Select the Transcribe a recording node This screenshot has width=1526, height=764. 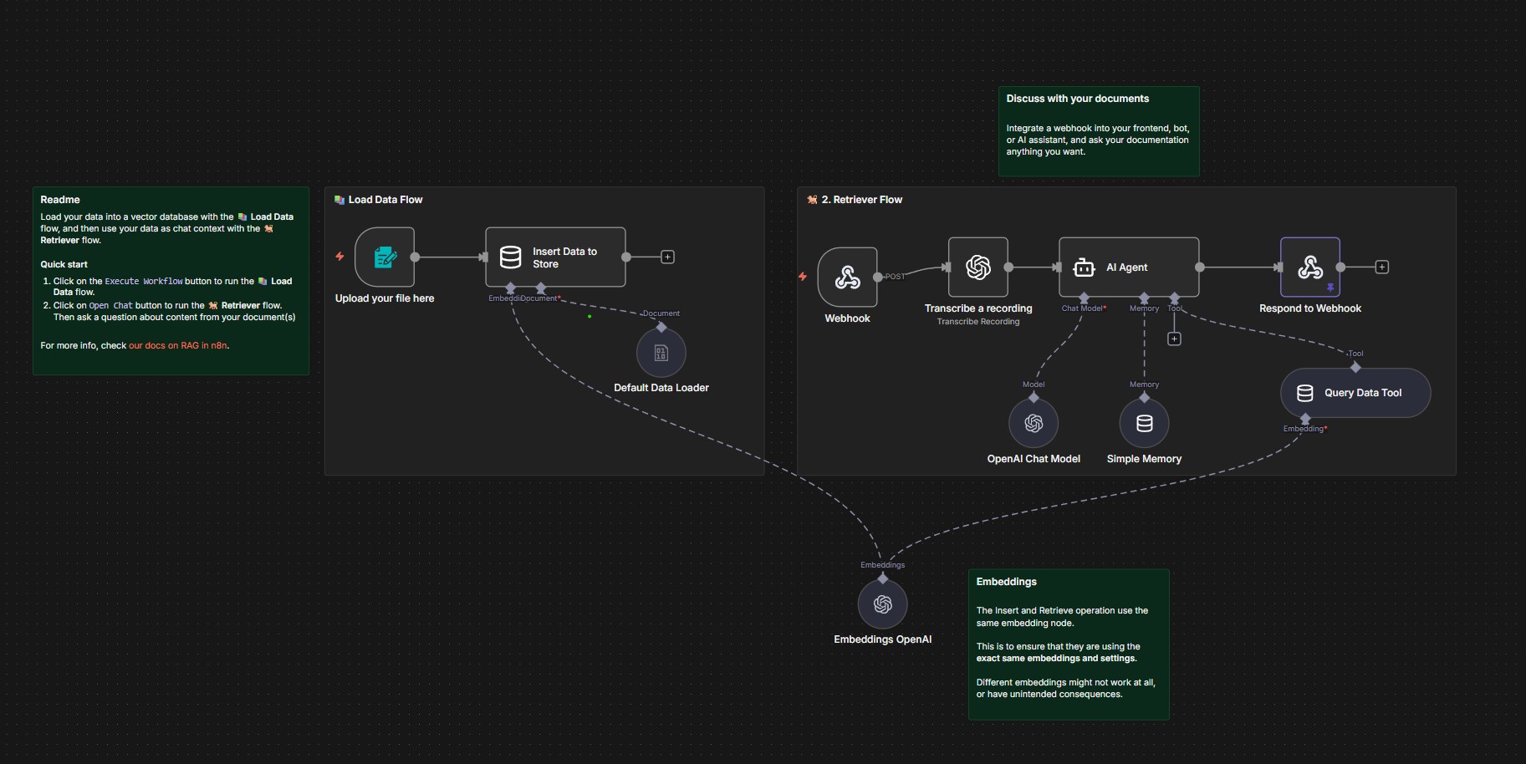pyautogui.click(x=977, y=268)
